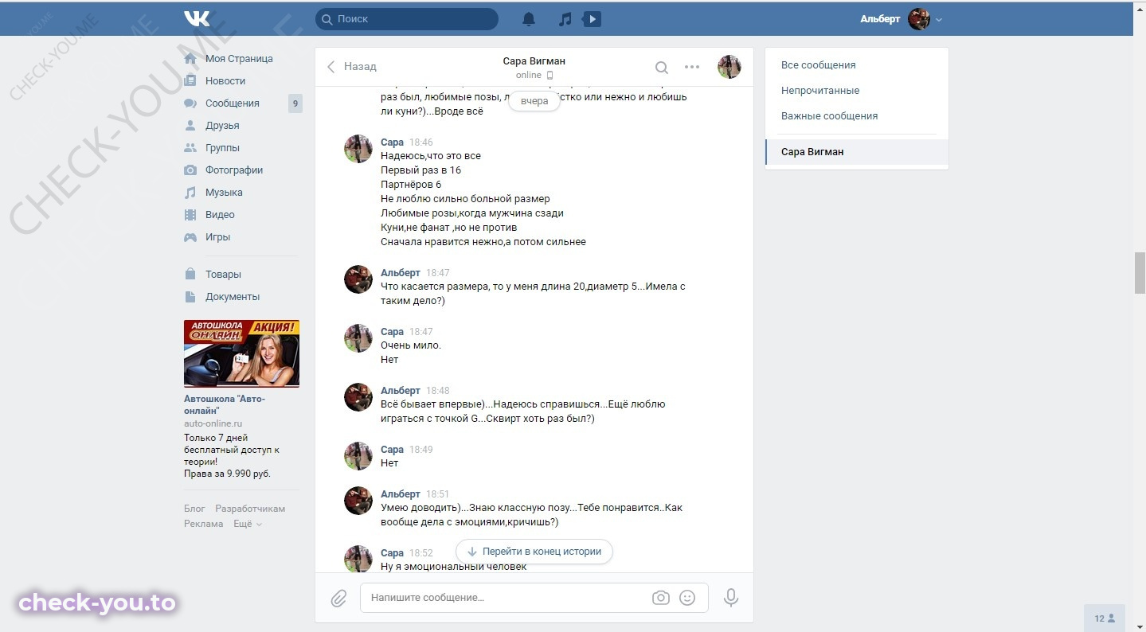This screenshot has width=1146, height=632.
Task: Open Музыка in sidebar
Action: (x=224, y=193)
